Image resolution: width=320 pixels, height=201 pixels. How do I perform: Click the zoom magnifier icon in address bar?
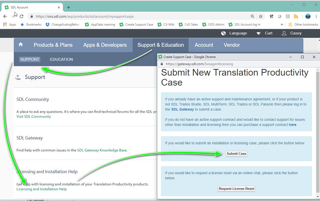253,16
